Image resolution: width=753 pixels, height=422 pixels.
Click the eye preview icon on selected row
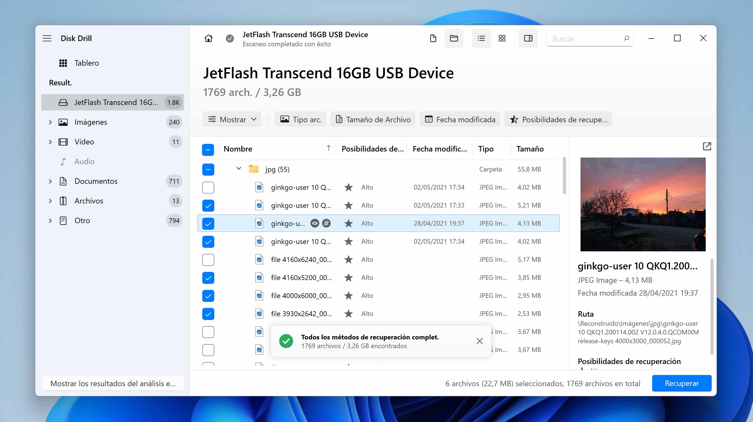pyautogui.click(x=315, y=223)
